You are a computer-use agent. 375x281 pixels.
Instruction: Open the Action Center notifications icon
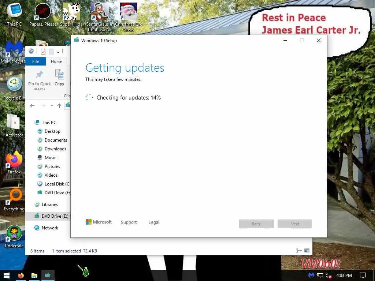[363, 276]
